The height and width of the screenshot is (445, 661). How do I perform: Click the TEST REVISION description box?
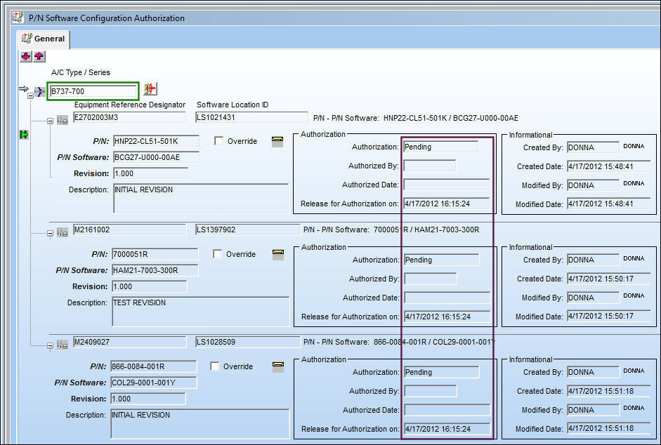coord(201,311)
